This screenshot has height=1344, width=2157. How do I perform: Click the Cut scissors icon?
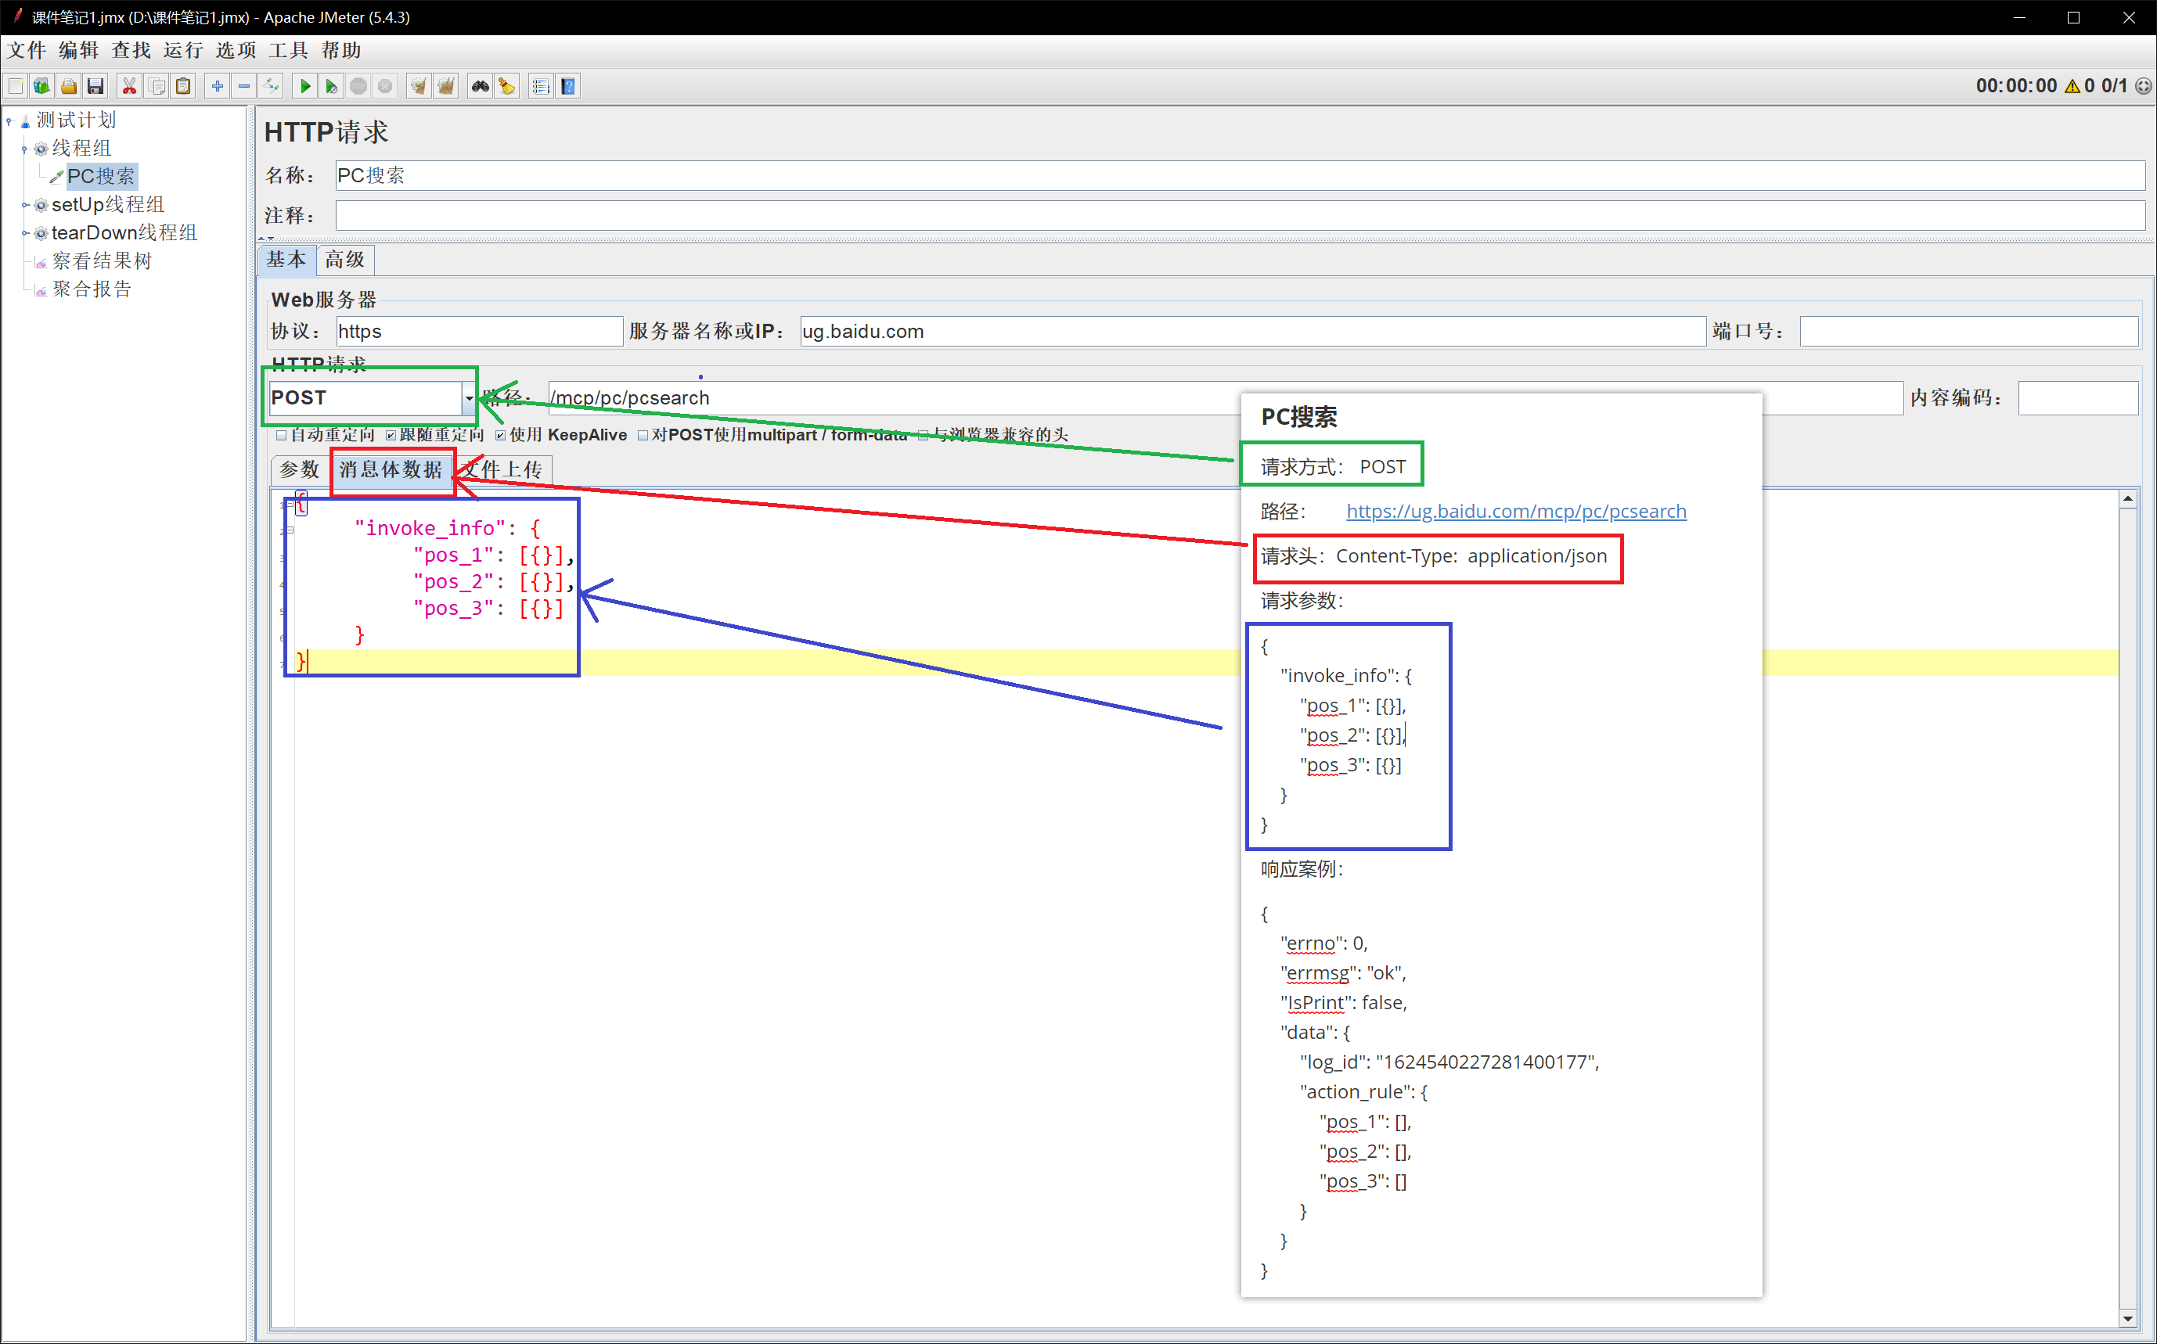130,86
